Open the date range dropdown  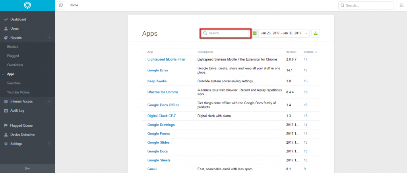(x=284, y=33)
